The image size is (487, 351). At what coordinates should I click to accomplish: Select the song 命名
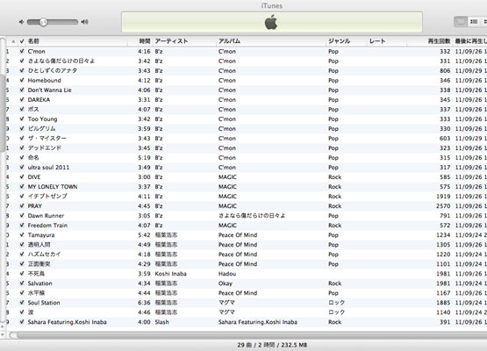pos(33,157)
